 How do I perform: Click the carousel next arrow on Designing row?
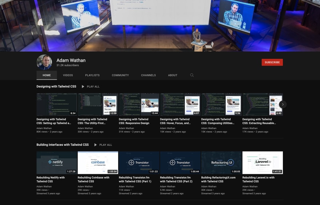click(x=283, y=104)
